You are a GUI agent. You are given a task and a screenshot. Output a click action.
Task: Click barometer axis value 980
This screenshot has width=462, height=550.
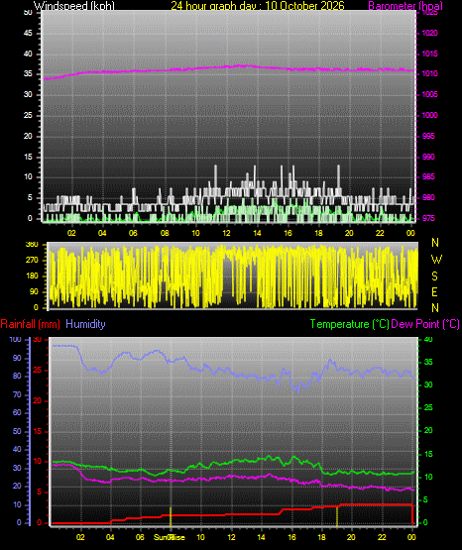428,198
